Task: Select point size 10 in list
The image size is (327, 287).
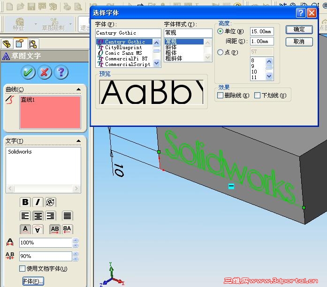Action: click(x=258, y=72)
